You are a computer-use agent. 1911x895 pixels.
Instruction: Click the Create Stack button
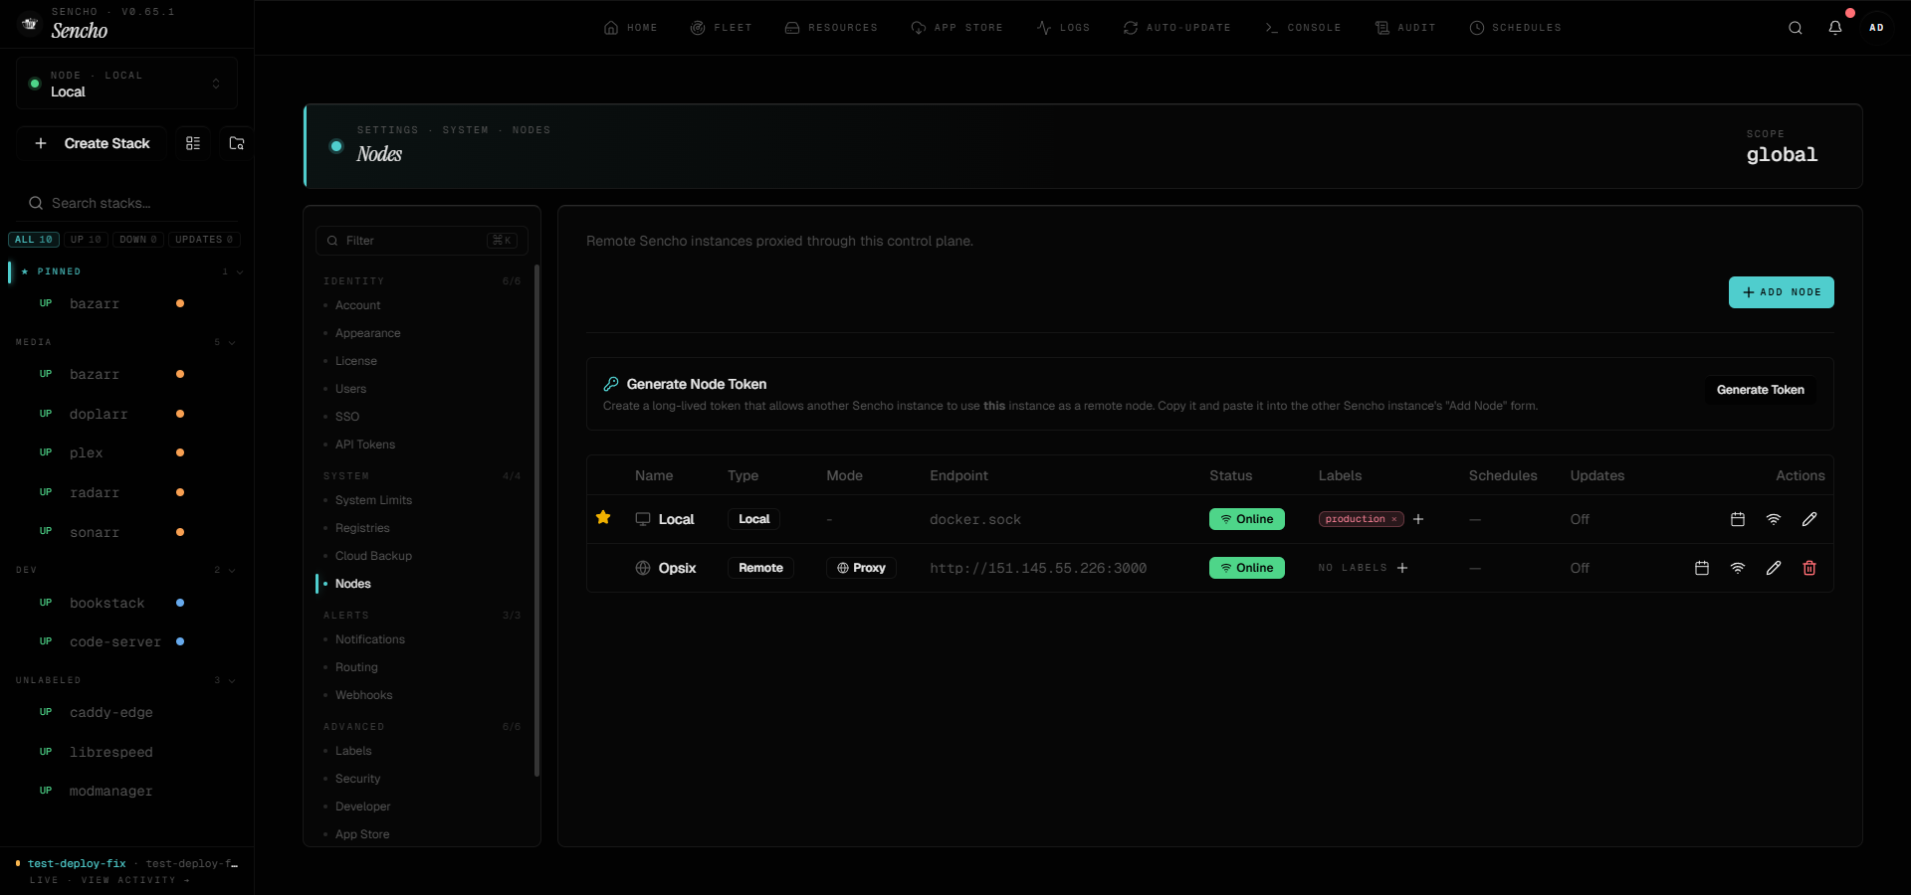94,143
